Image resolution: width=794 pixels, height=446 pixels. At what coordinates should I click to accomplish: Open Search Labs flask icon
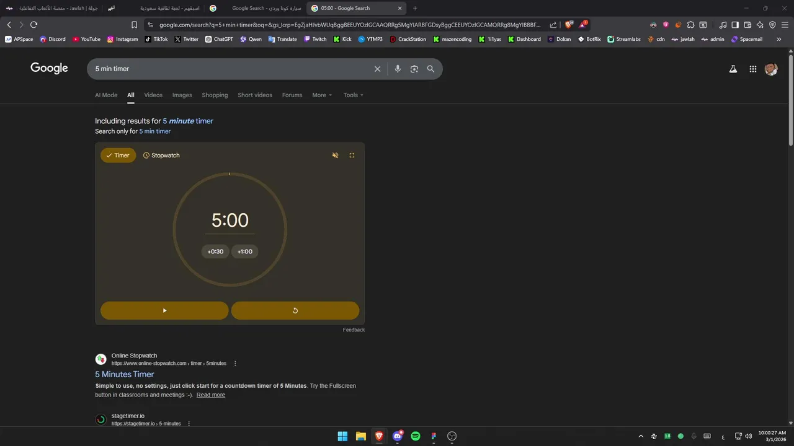tap(733, 69)
